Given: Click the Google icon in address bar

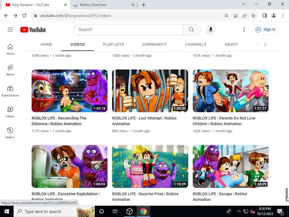Looking at the screenshot, I should pyautogui.click(x=226, y=16).
